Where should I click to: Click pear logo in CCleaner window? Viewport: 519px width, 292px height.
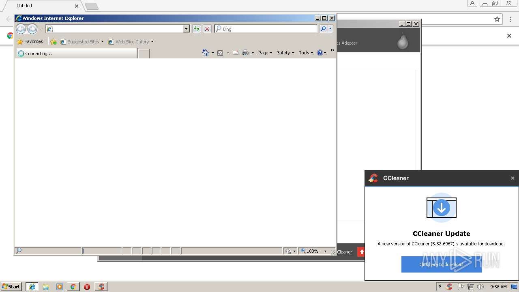click(x=403, y=41)
